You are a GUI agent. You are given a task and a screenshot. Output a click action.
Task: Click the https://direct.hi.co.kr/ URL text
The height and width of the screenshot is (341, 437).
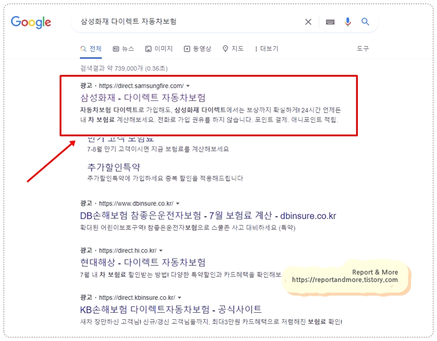(128, 251)
